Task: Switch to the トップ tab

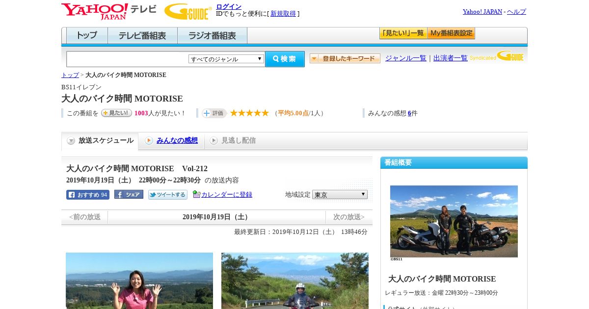Action: (87, 35)
